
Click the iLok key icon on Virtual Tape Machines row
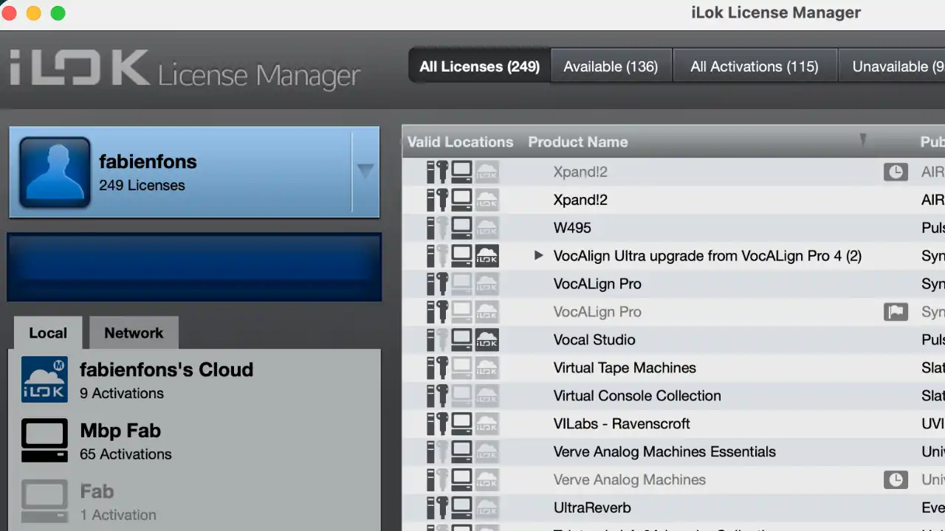pos(442,368)
